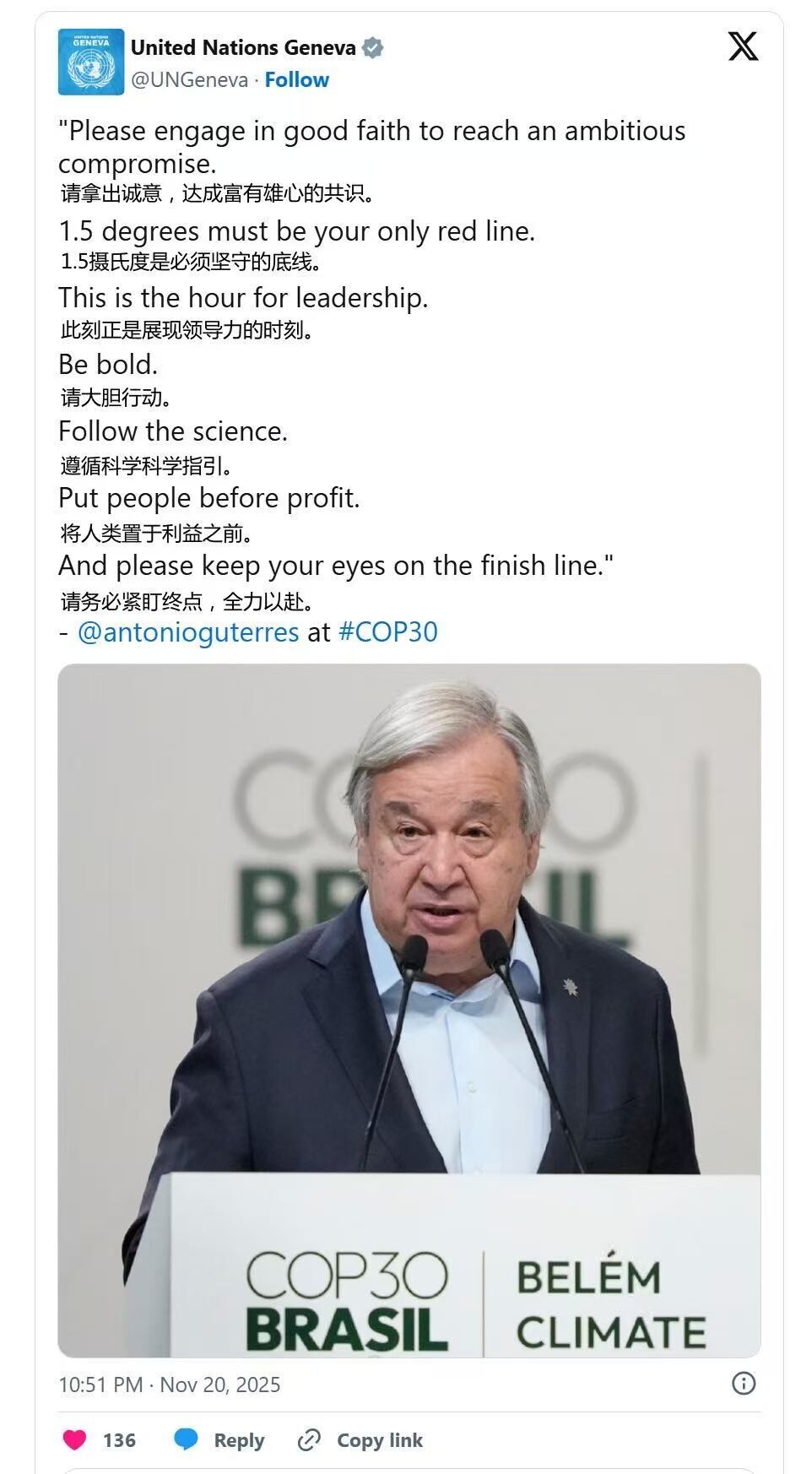Click the post timestamp 10:51 PM
This screenshot has height=1474, width=801.
100,1385
